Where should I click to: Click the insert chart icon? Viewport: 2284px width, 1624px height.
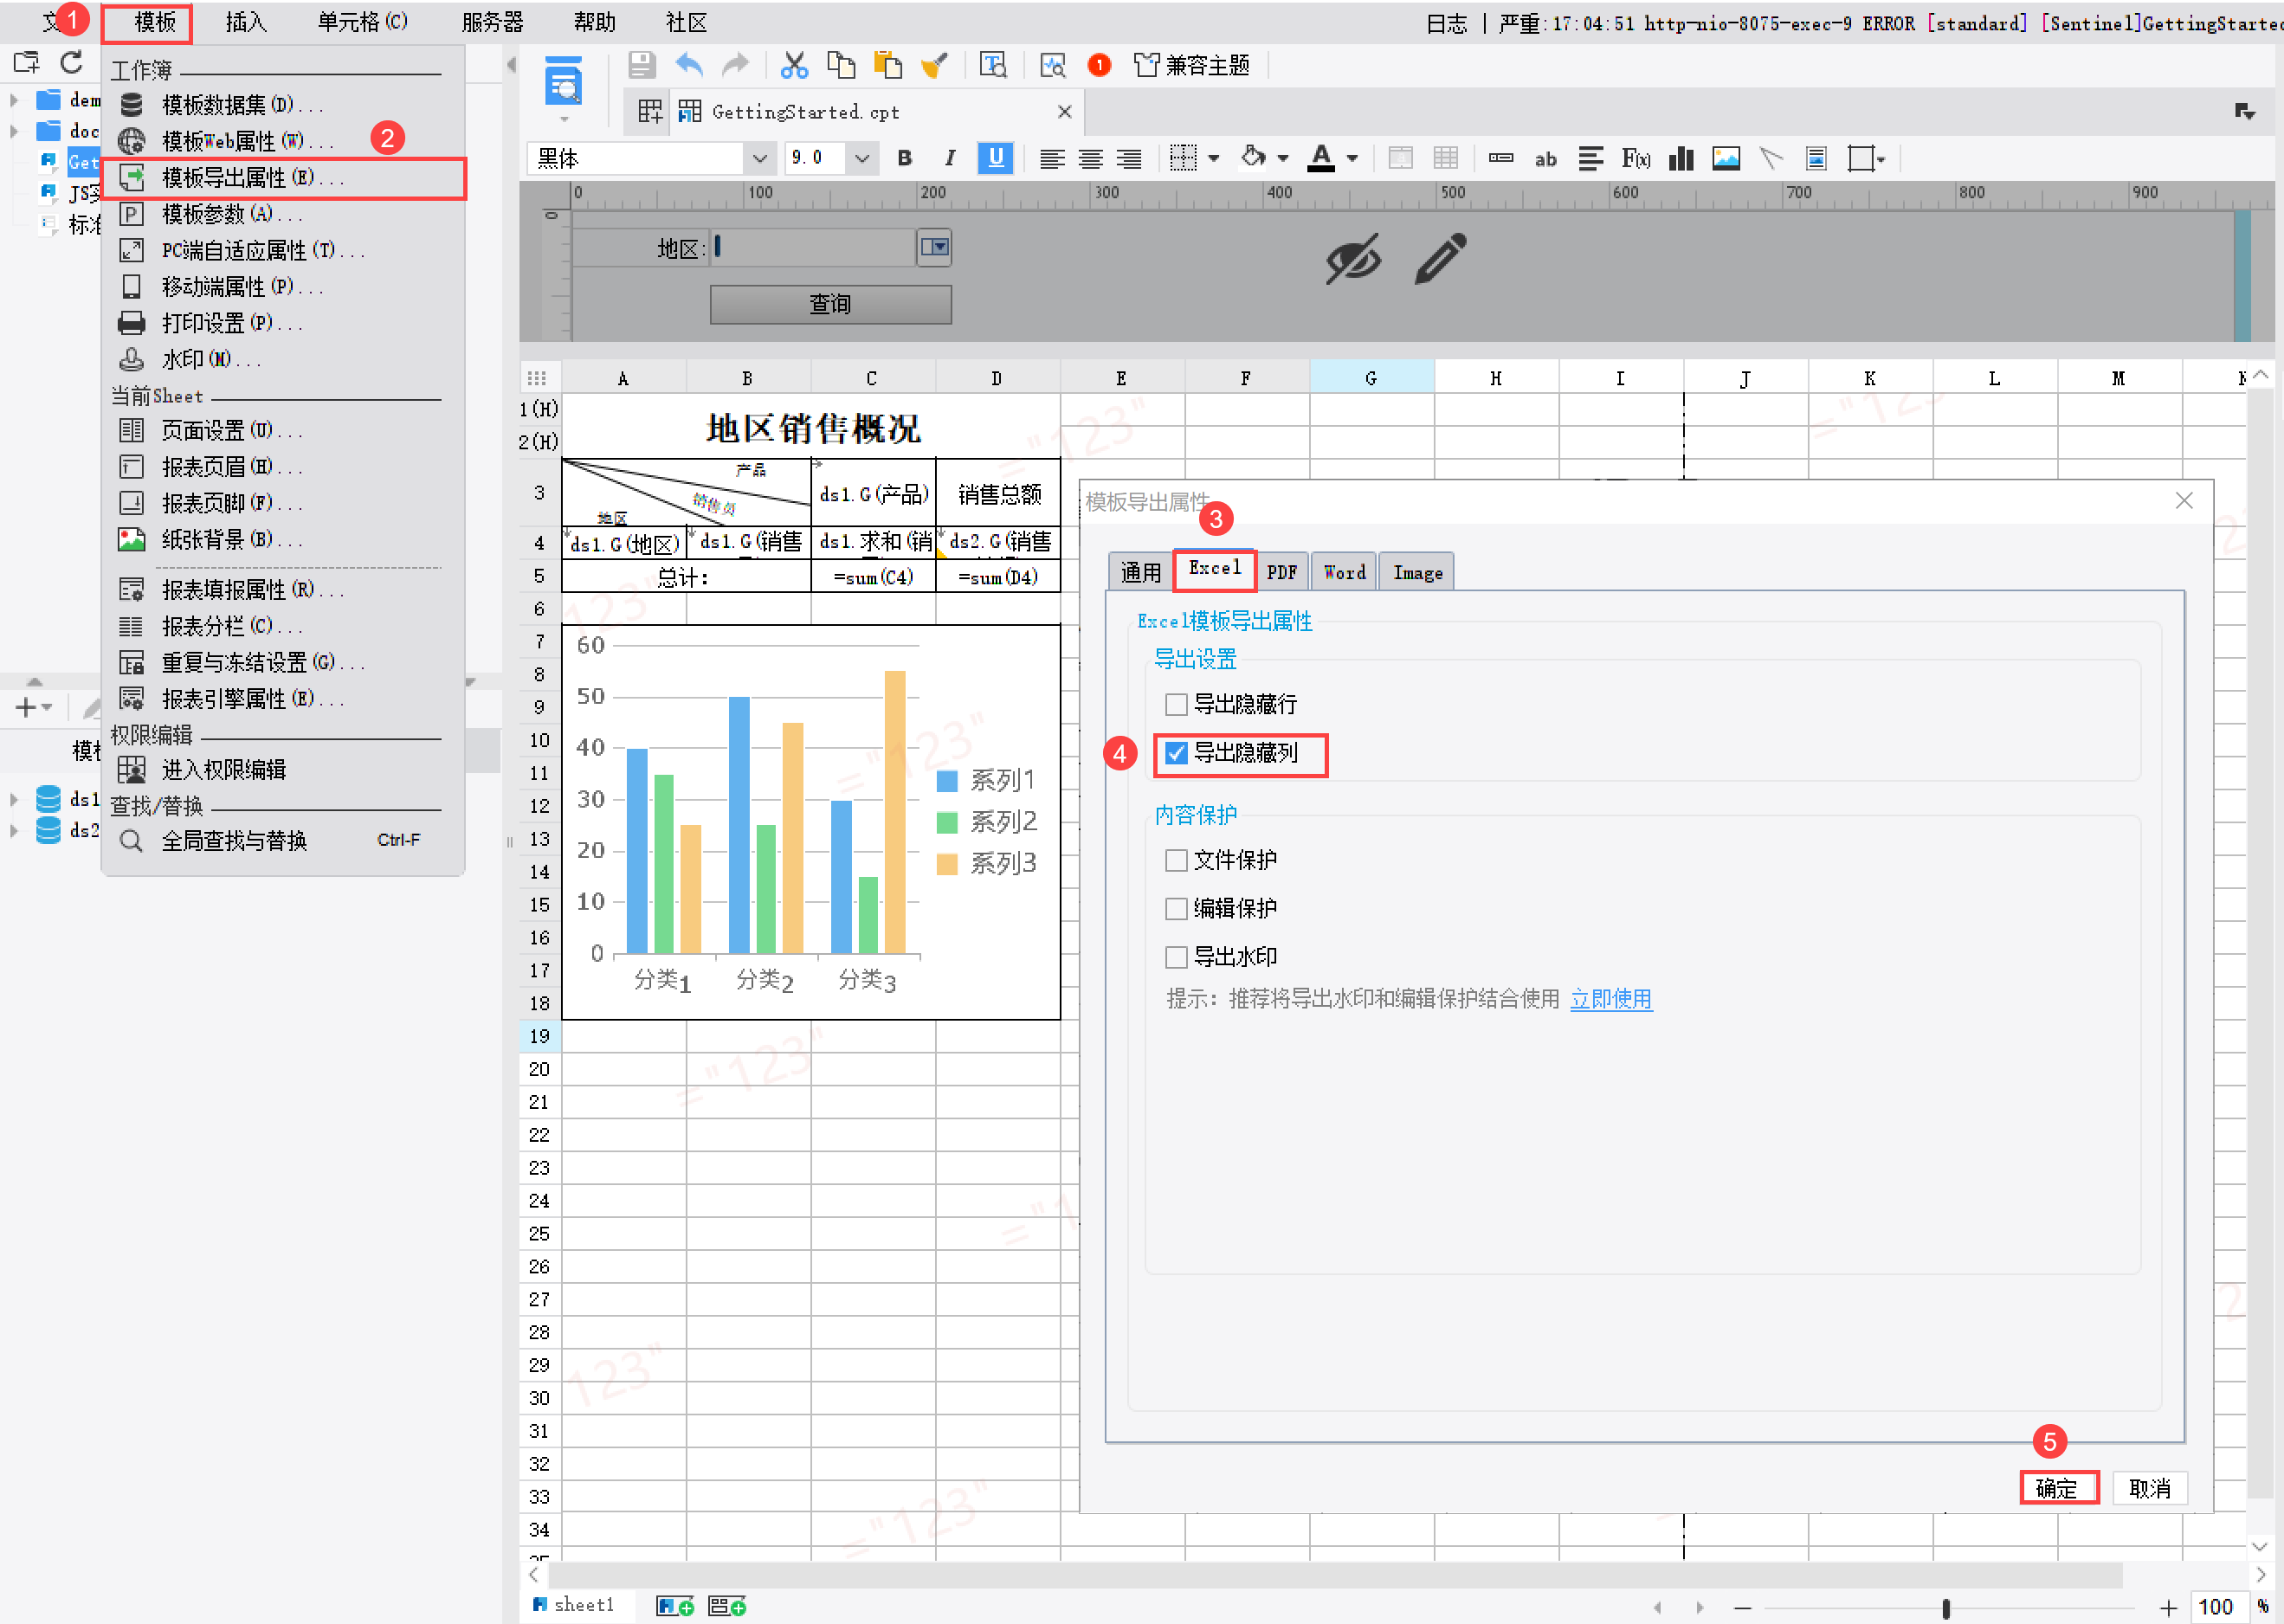click(1681, 158)
